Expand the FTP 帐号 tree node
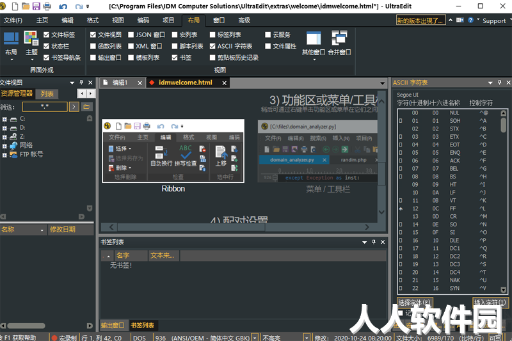Viewport: 512px width, 341px height. tap(4, 155)
